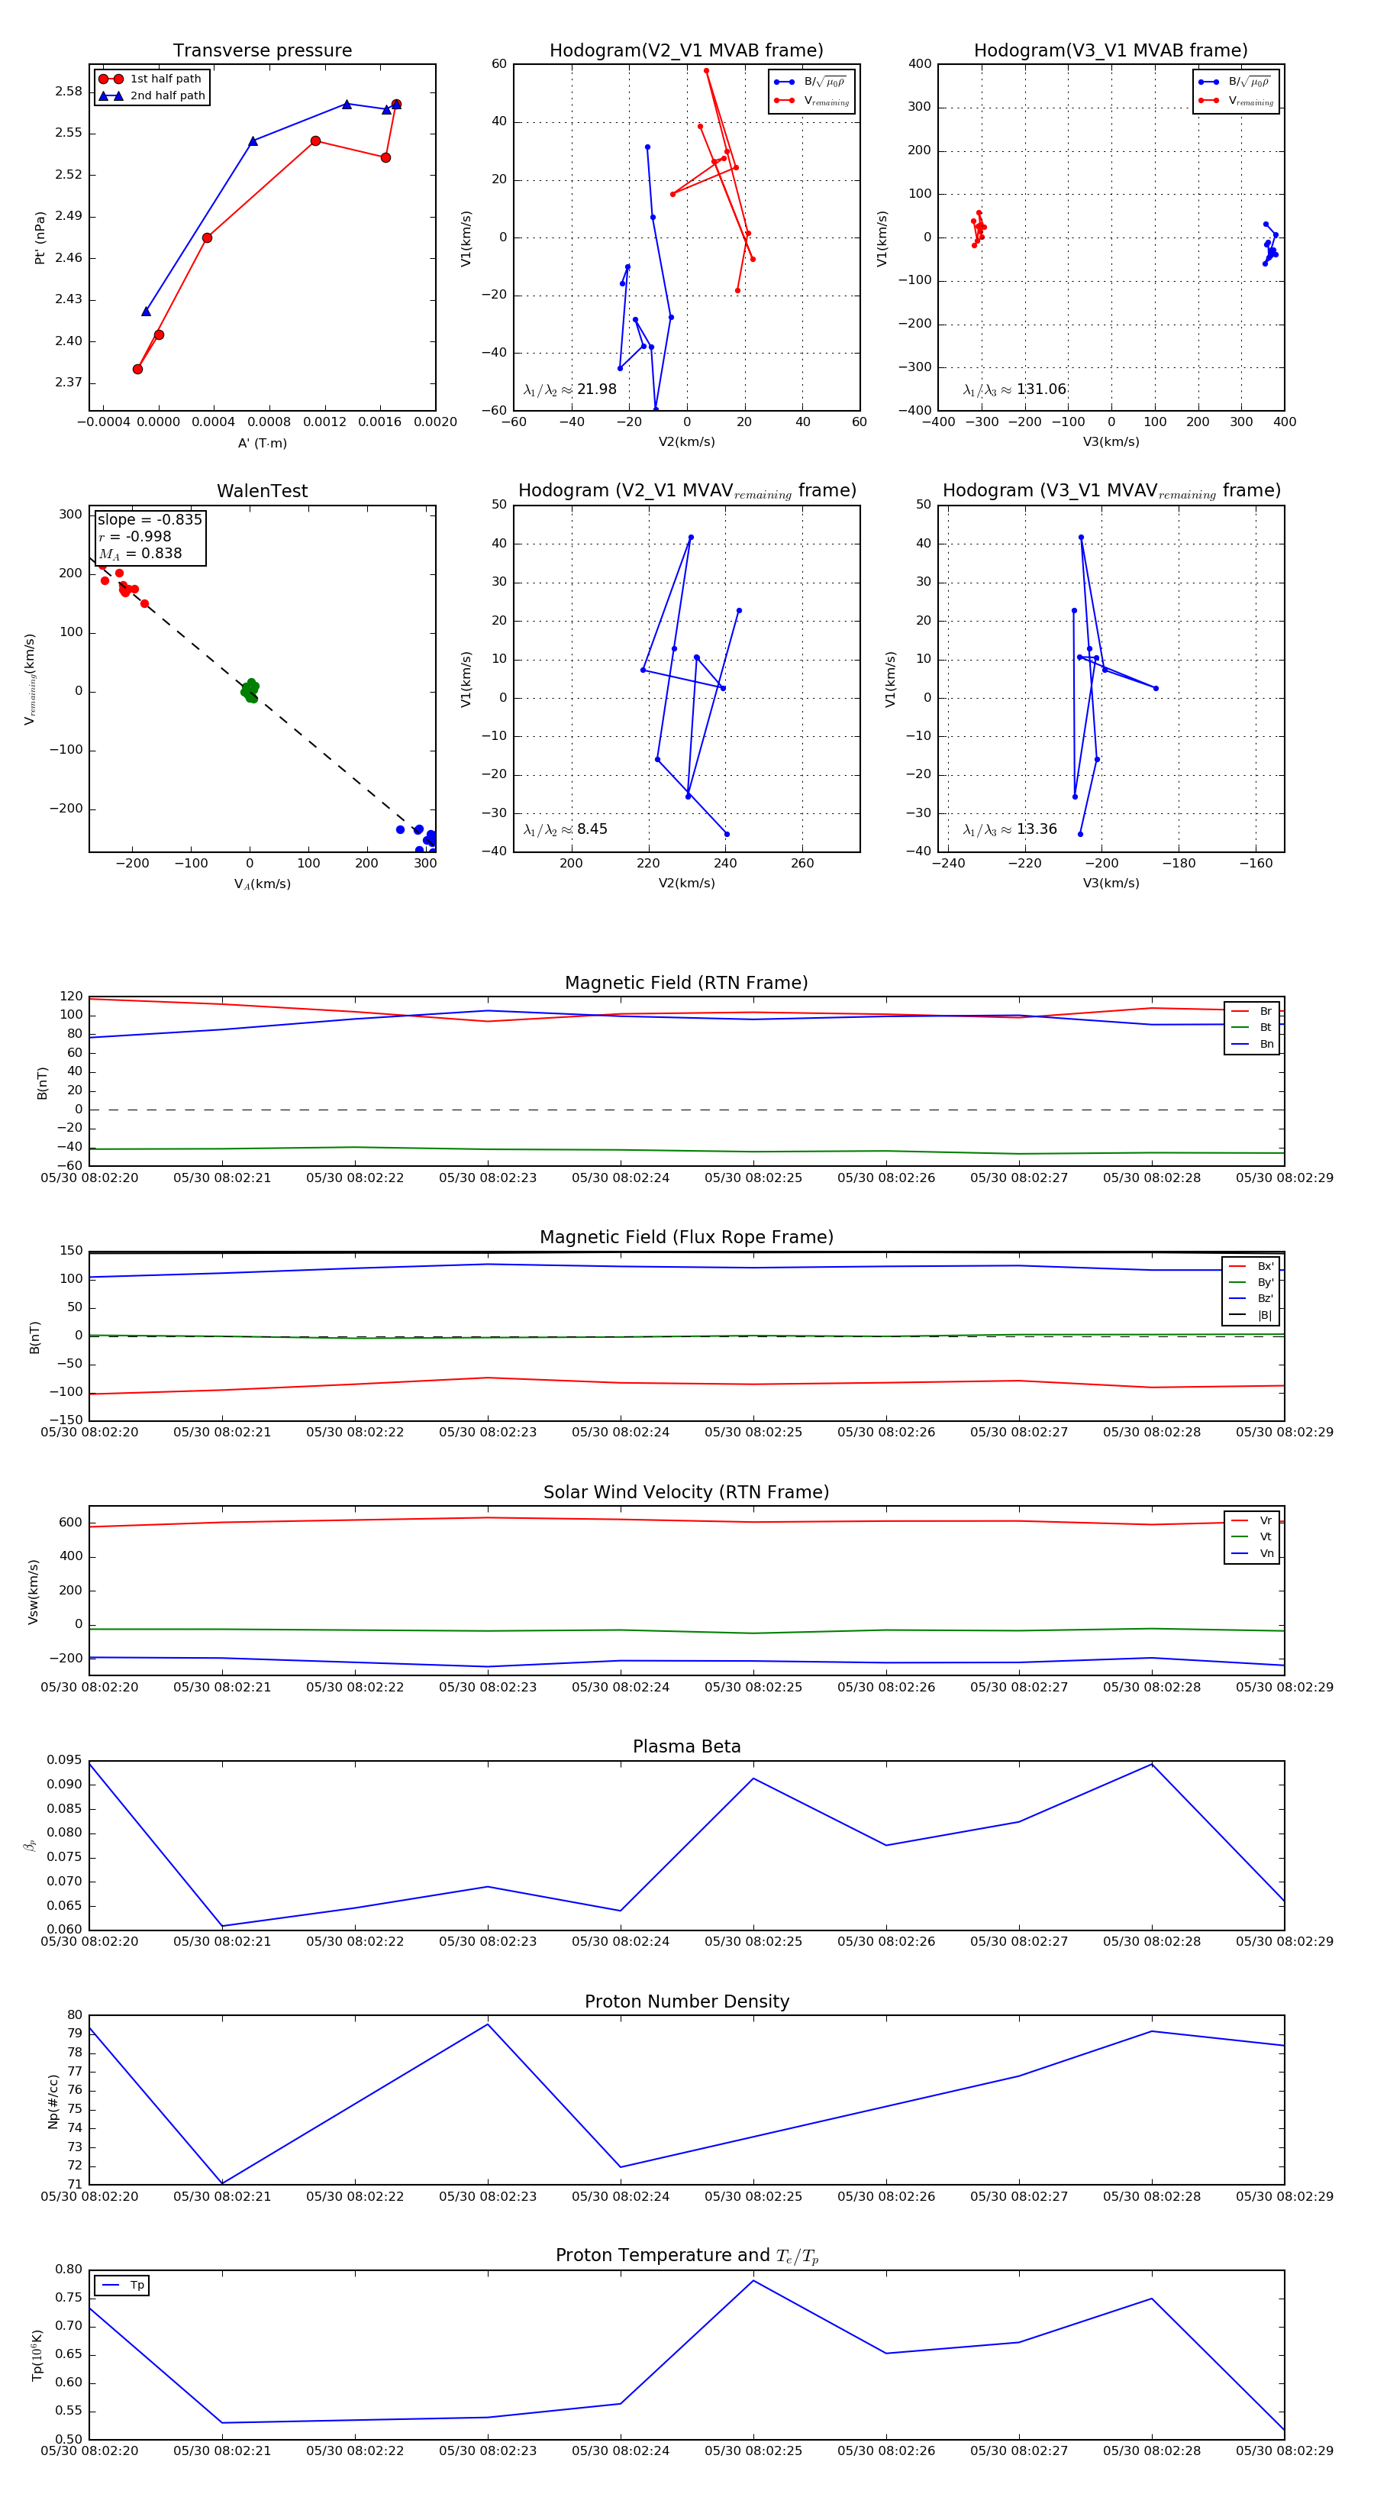Click the 'Proton Number Density' plot title
The width and height of the screenshot is (1374, 2520).
click(686, 2001)
